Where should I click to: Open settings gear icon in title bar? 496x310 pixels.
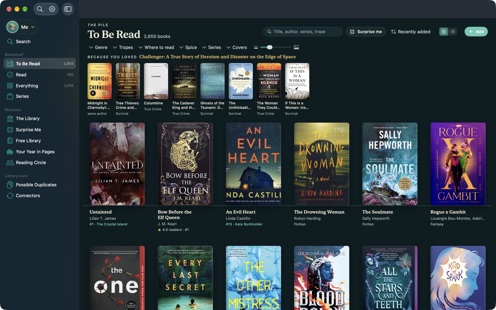(x=52, y=9)
